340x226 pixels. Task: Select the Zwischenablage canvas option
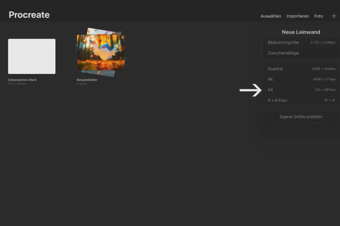301,53
